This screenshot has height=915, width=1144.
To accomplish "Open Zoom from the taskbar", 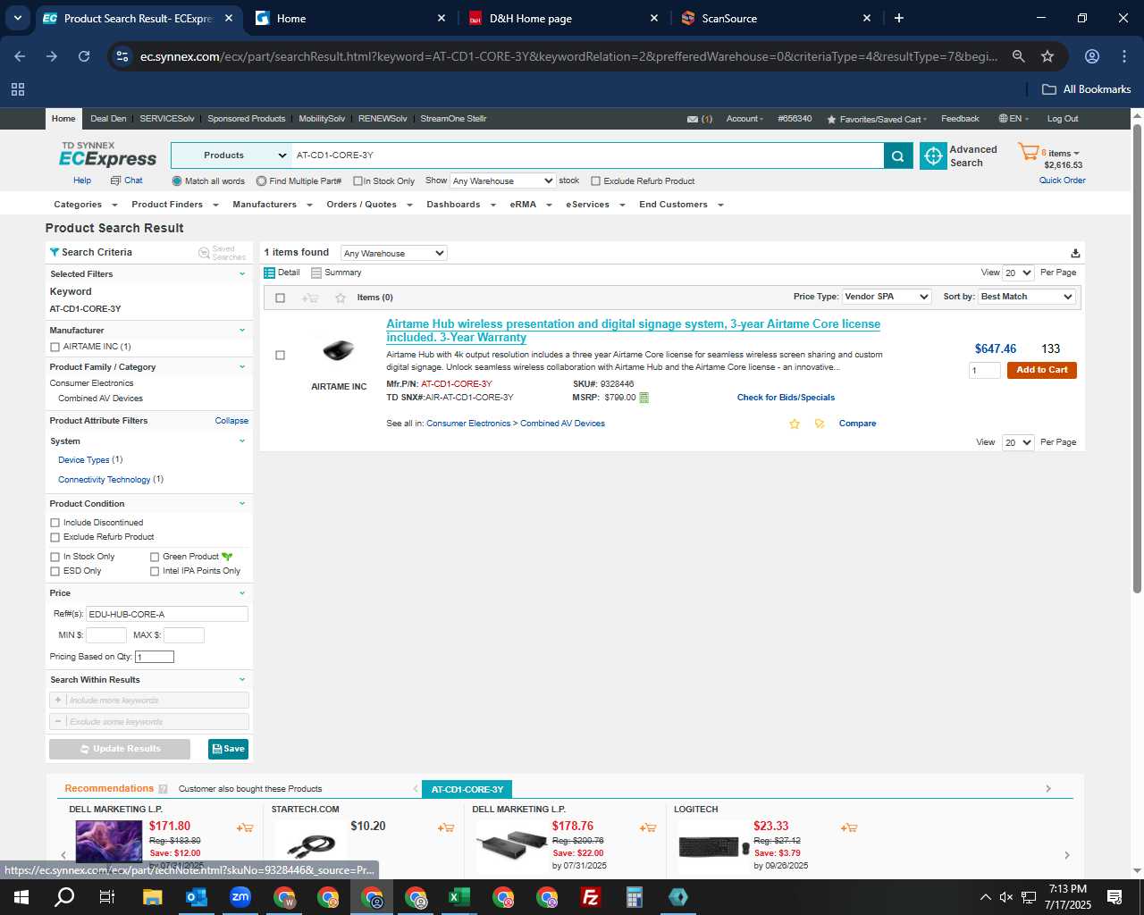I will tap(240, 897).
